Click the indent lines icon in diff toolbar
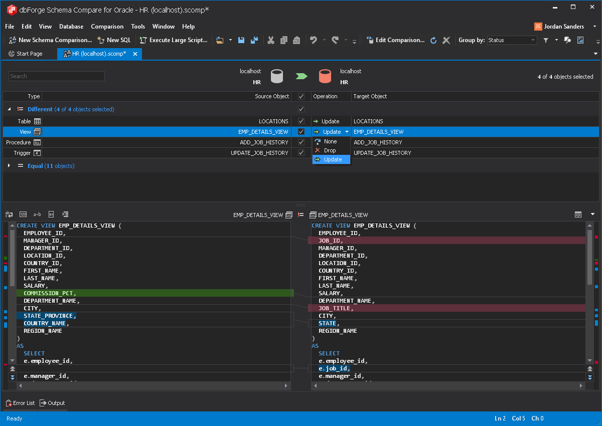Screen dimensions: 602x426 coord(65,215)
